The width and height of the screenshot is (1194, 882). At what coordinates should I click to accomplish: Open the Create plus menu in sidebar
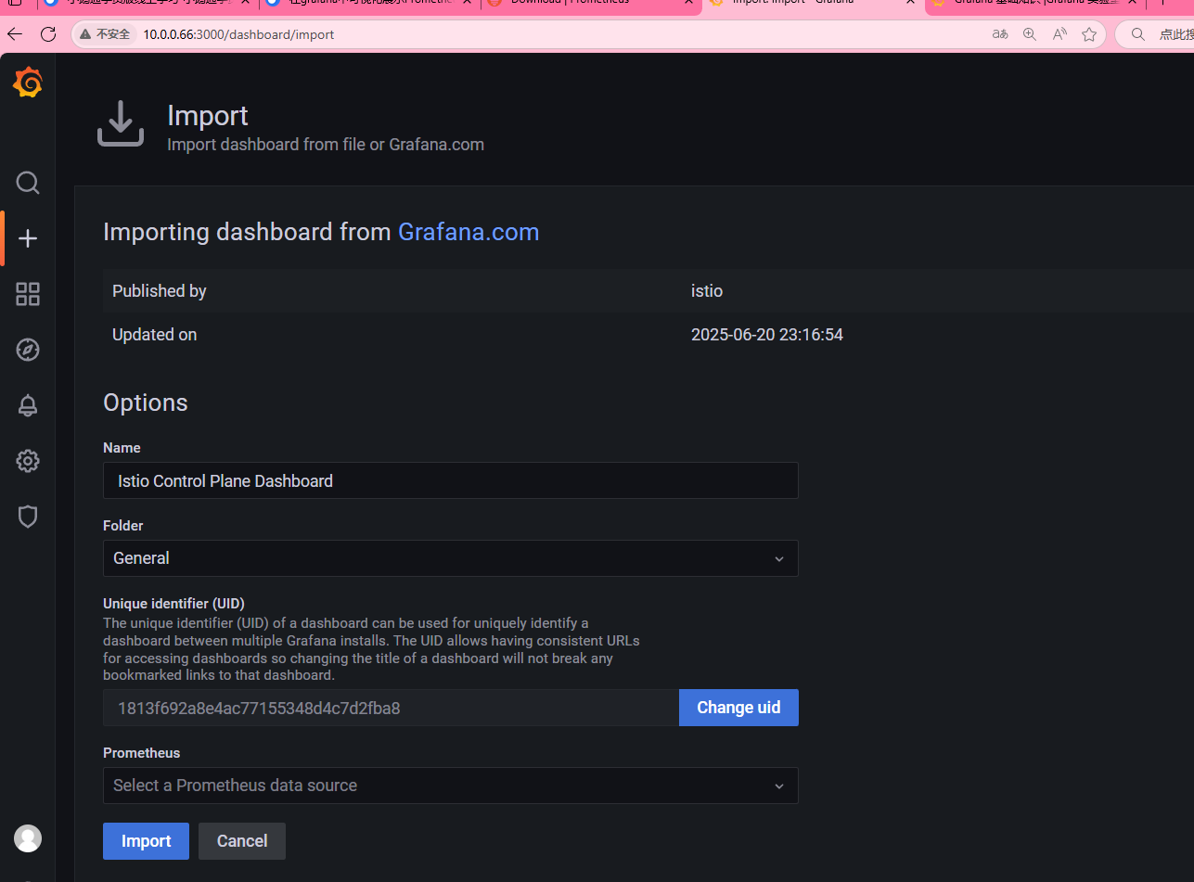(28, 238)
